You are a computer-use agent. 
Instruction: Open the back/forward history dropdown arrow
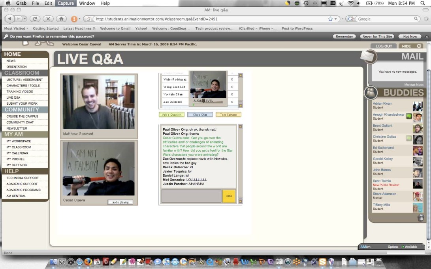point(24,19)
